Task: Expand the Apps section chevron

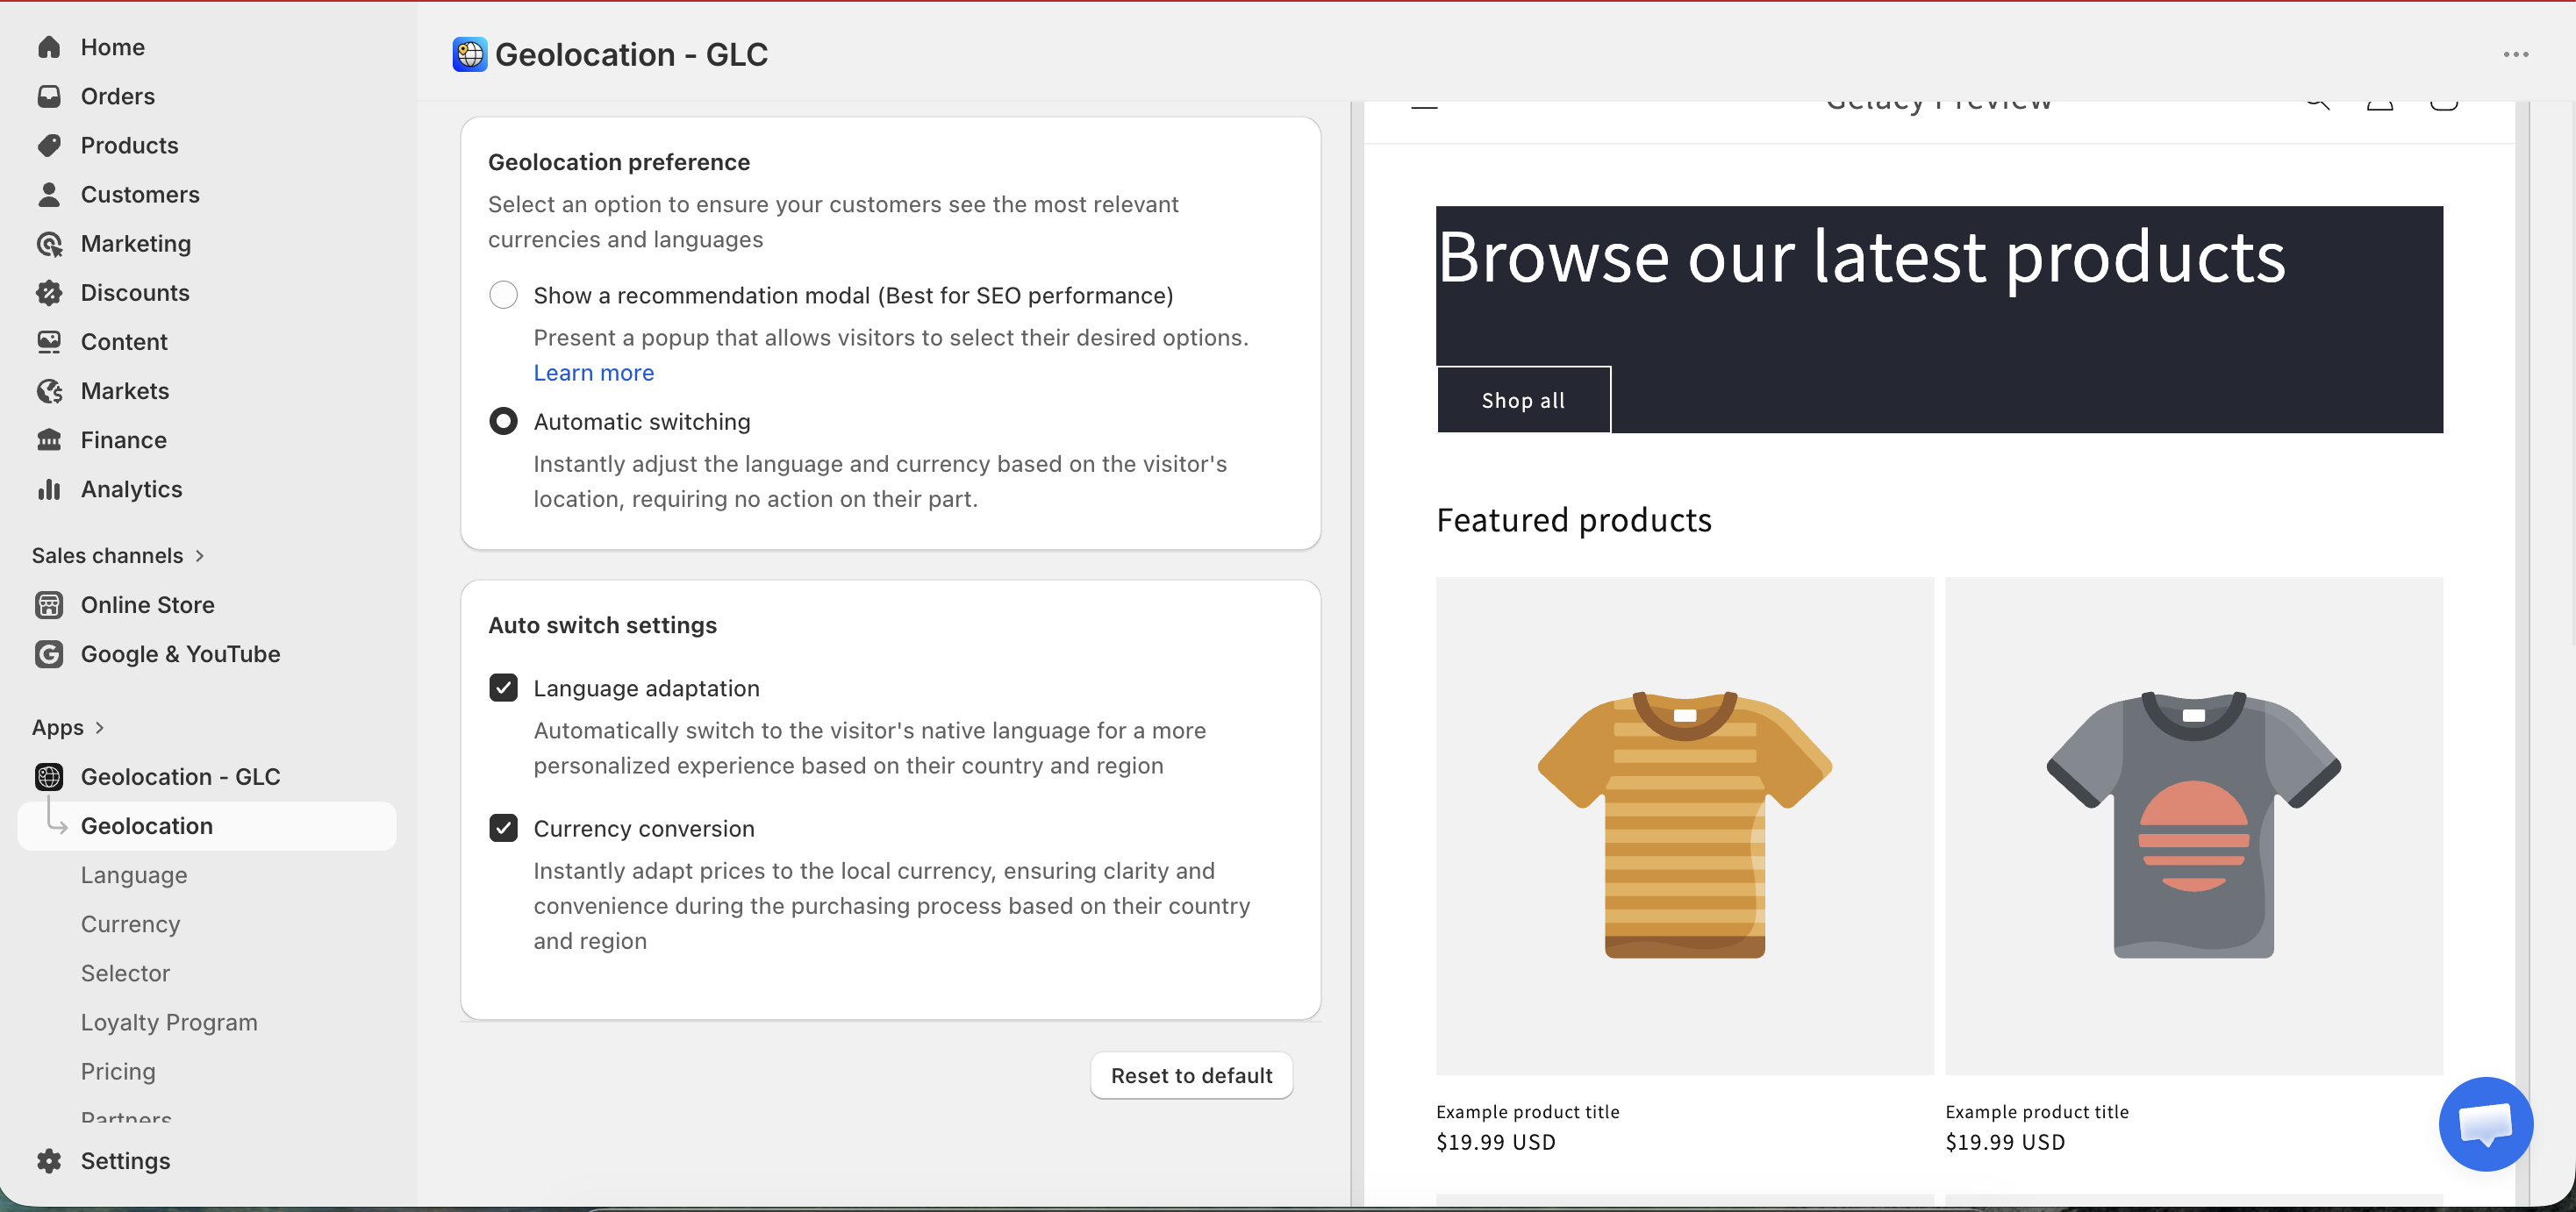Action: [100, 727]
